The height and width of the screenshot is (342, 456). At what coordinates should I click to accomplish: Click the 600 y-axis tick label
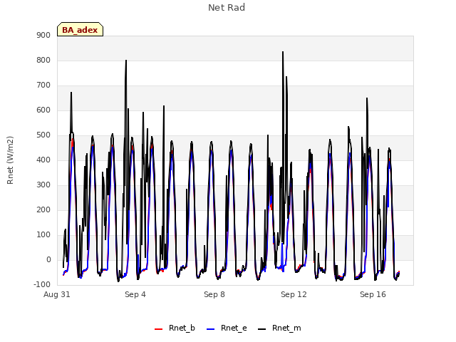(43, 110)
